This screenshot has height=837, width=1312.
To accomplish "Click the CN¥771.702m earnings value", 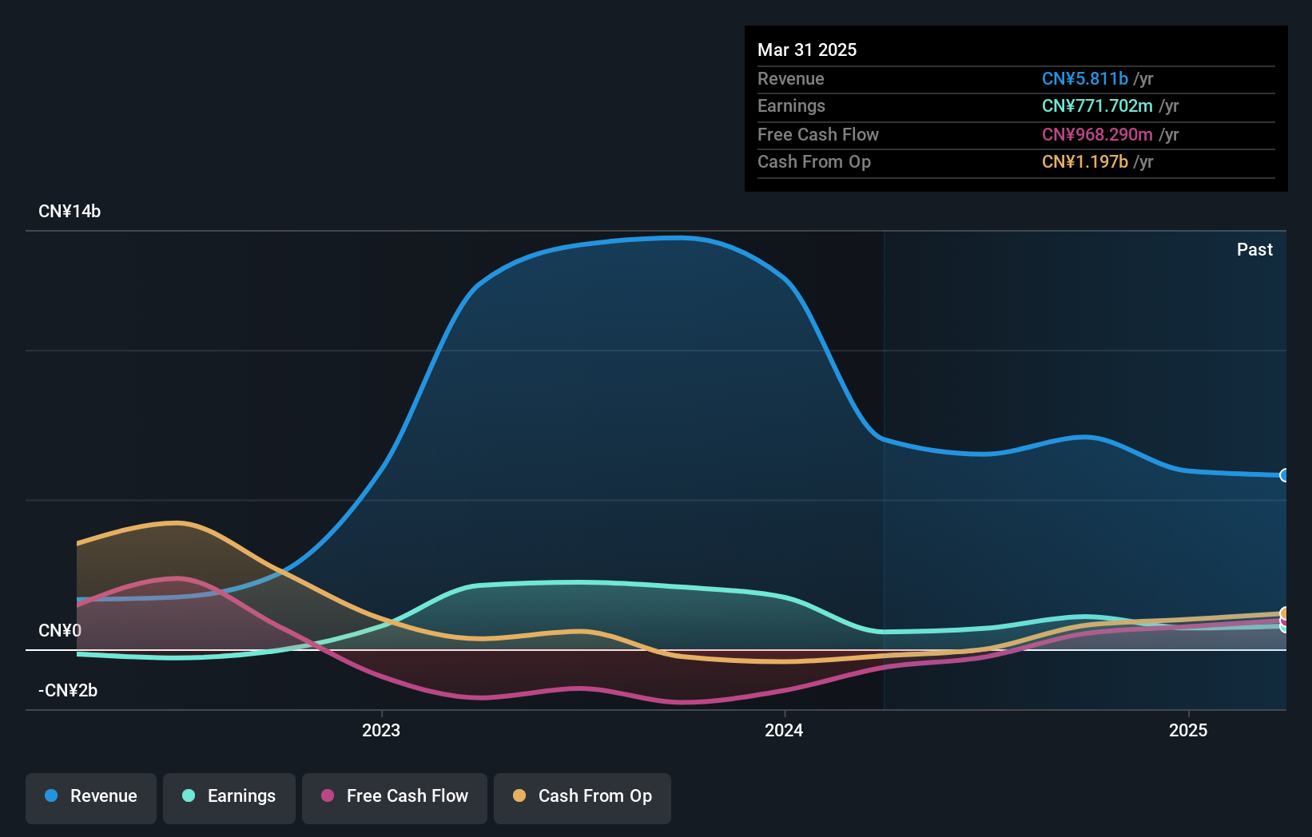I will click(1097, 106).
